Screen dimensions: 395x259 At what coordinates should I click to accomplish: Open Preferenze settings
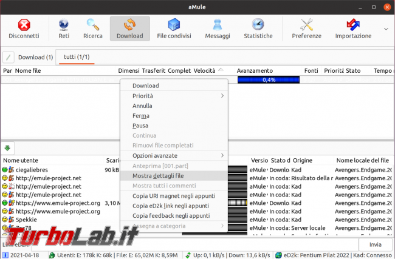(306, 29)
